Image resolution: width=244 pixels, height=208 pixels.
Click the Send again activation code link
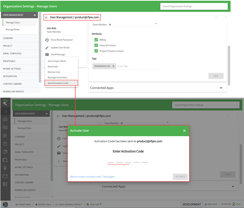[109, 177]
